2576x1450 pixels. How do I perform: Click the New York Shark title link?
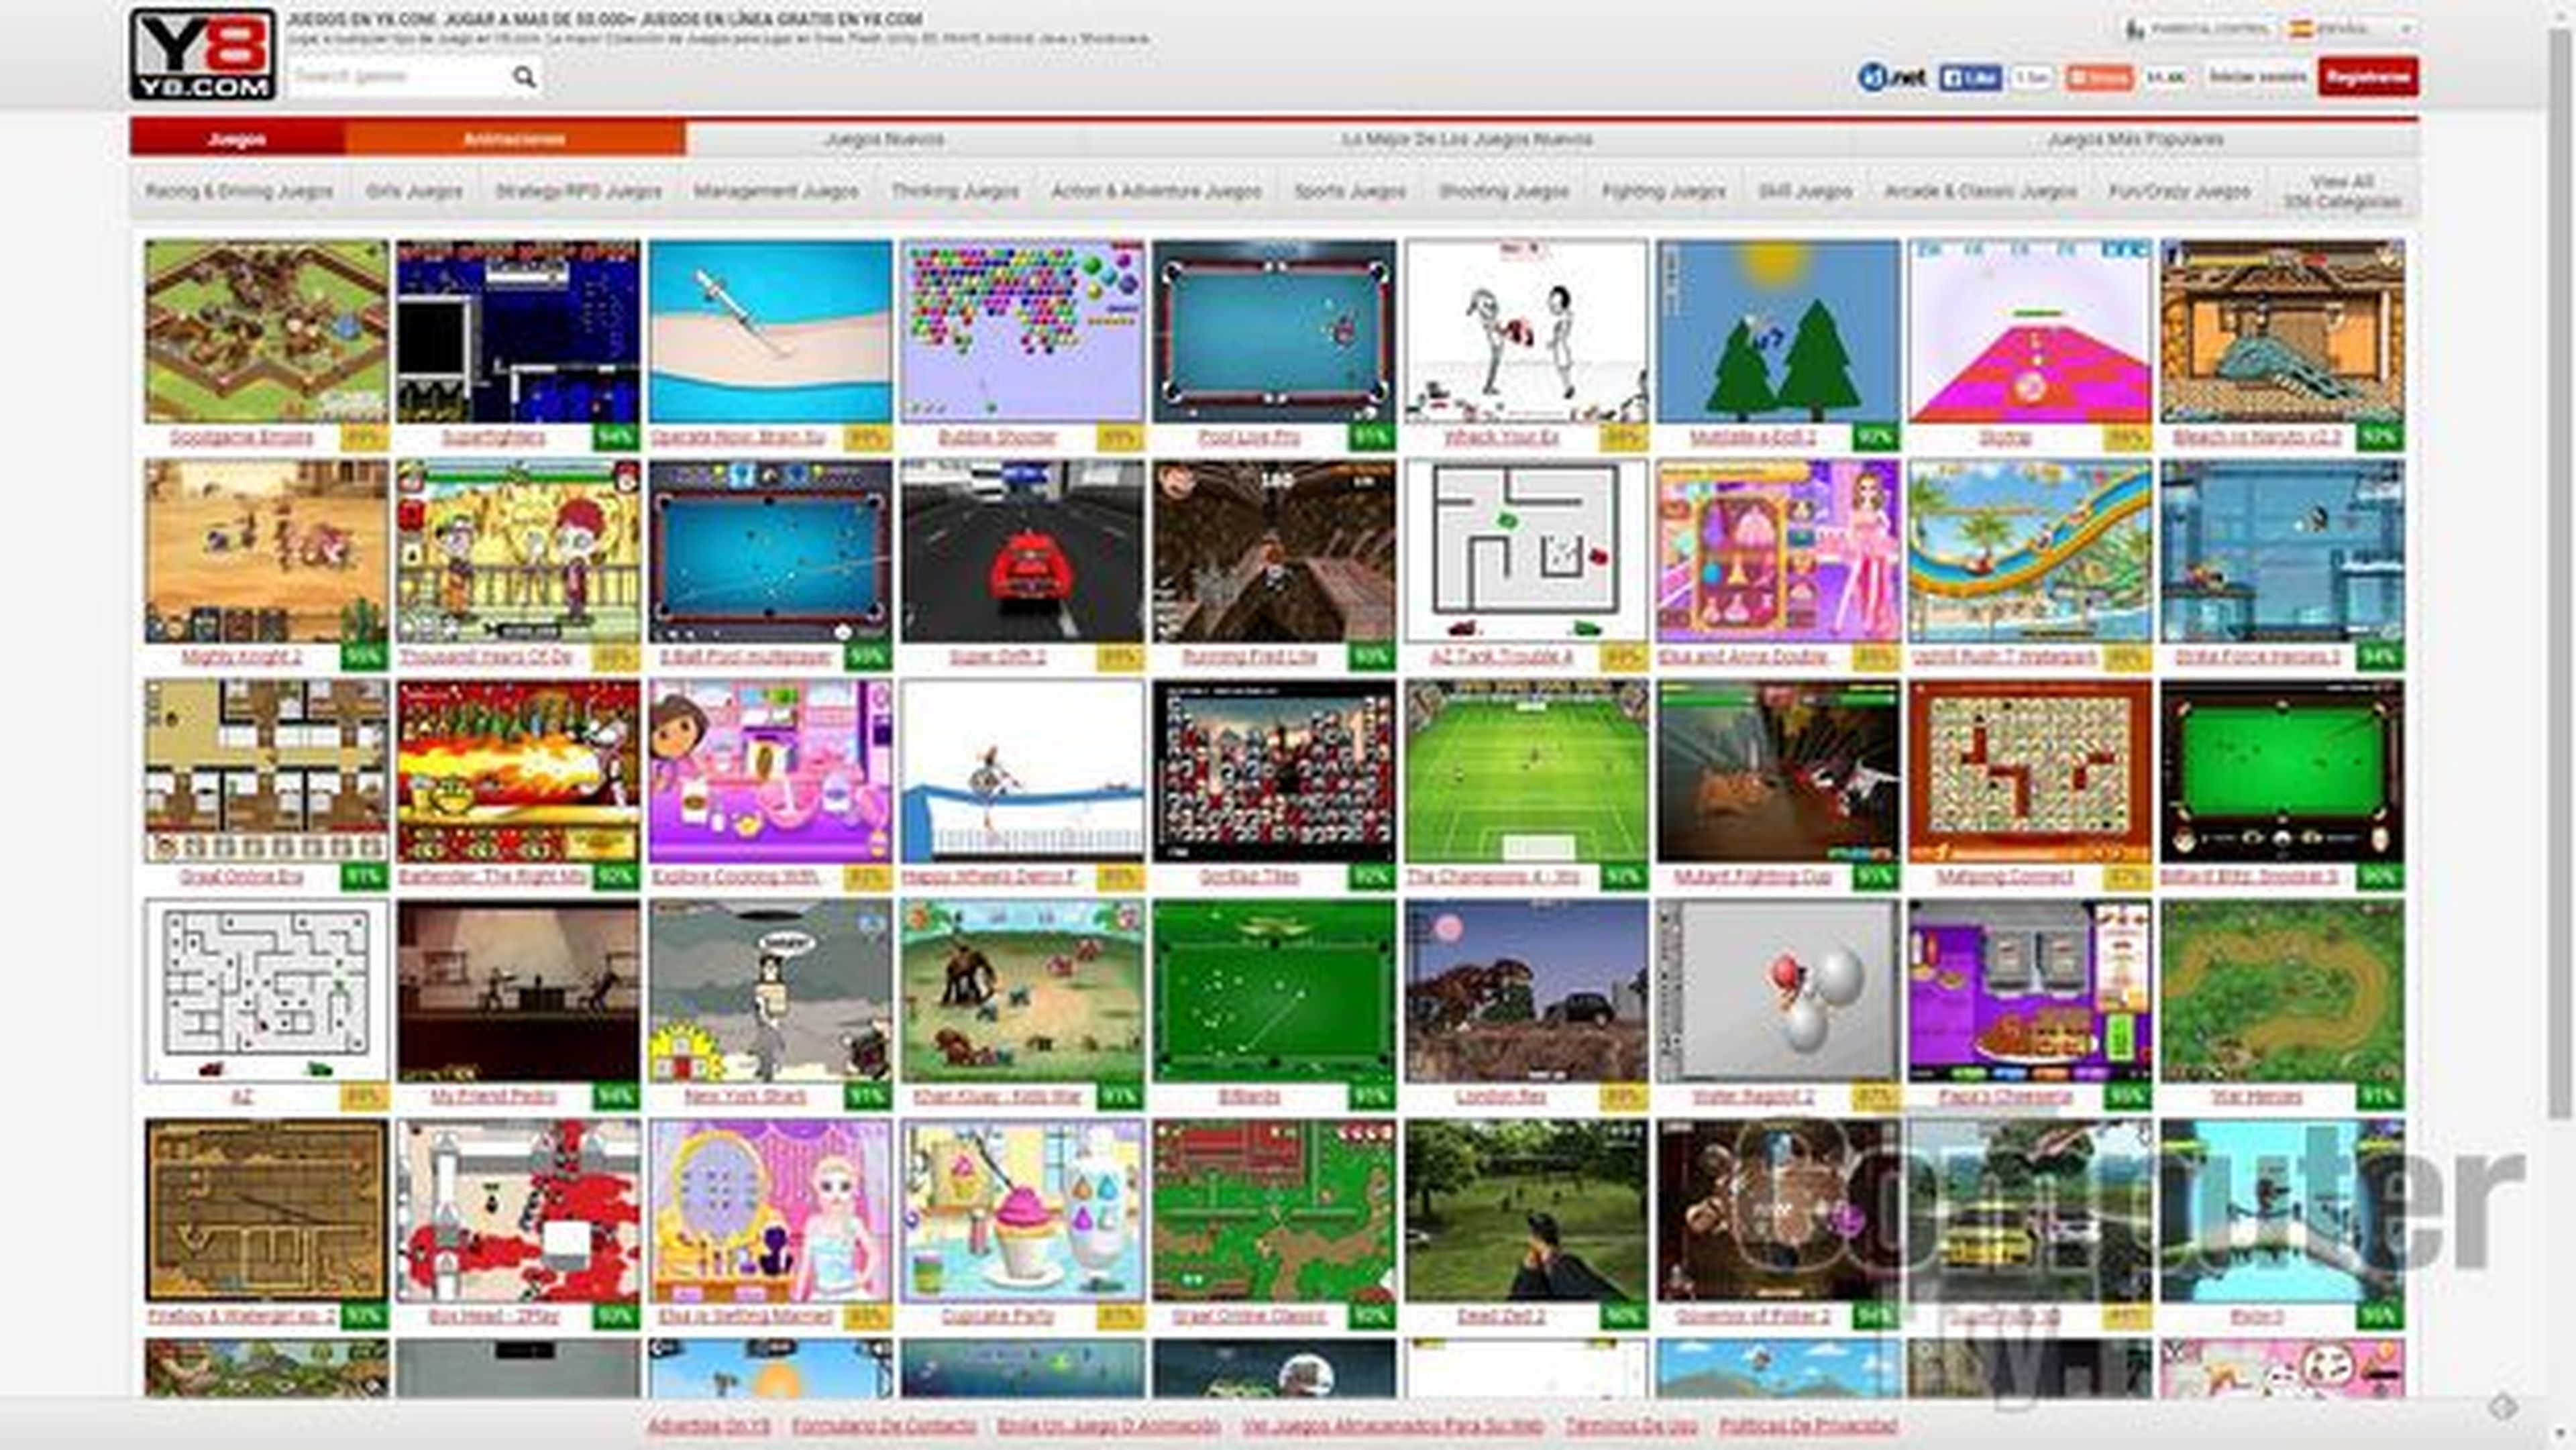(x=745, y=1097)
